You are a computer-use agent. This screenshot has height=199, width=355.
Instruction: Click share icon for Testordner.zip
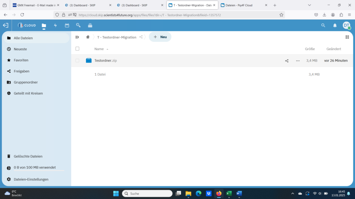tap(287, 60)
